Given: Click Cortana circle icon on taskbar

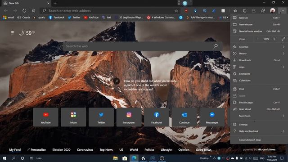Looking at the screenshot, I should (22, 158).
